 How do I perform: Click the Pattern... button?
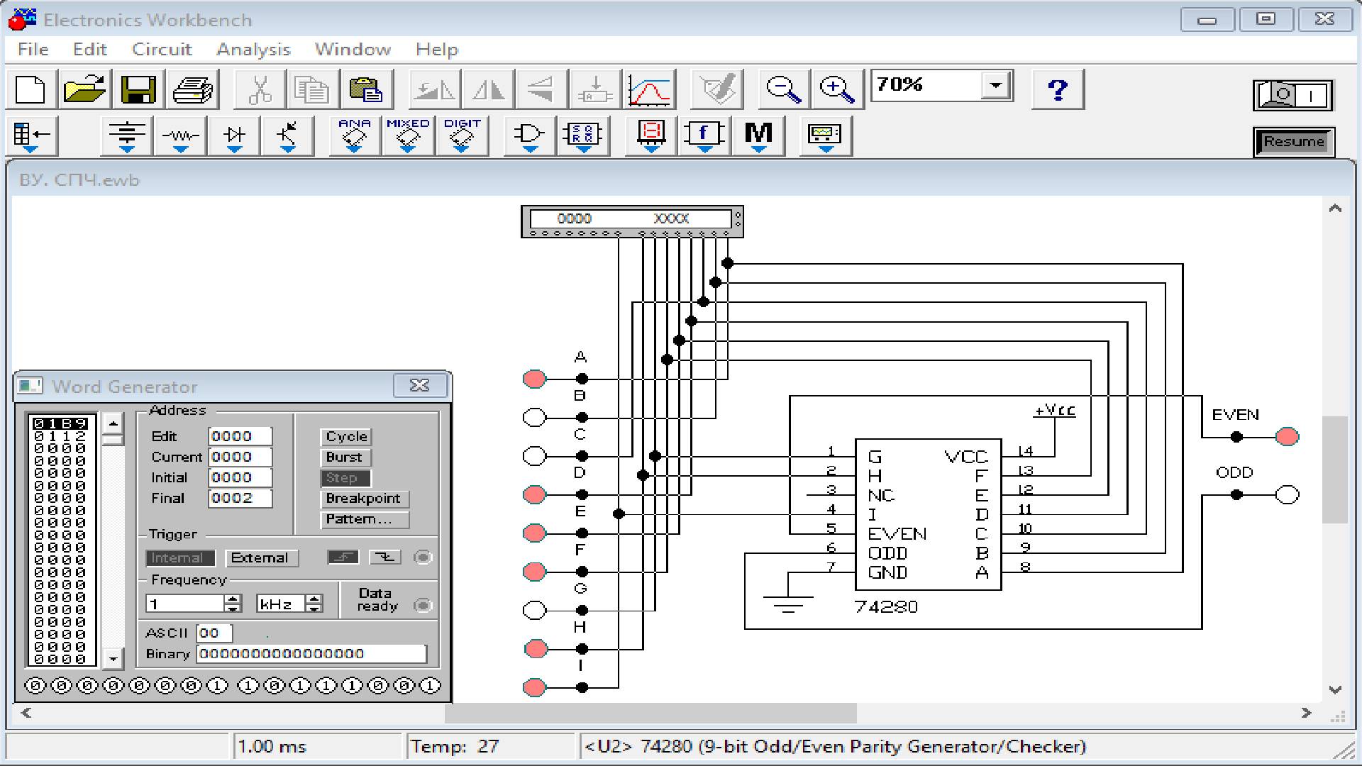click(x=364, y=519)
